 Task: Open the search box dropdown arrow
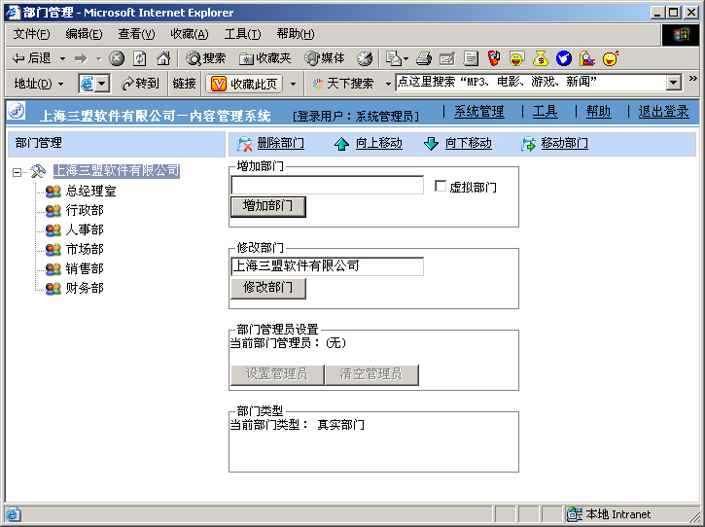coord(673,83)
